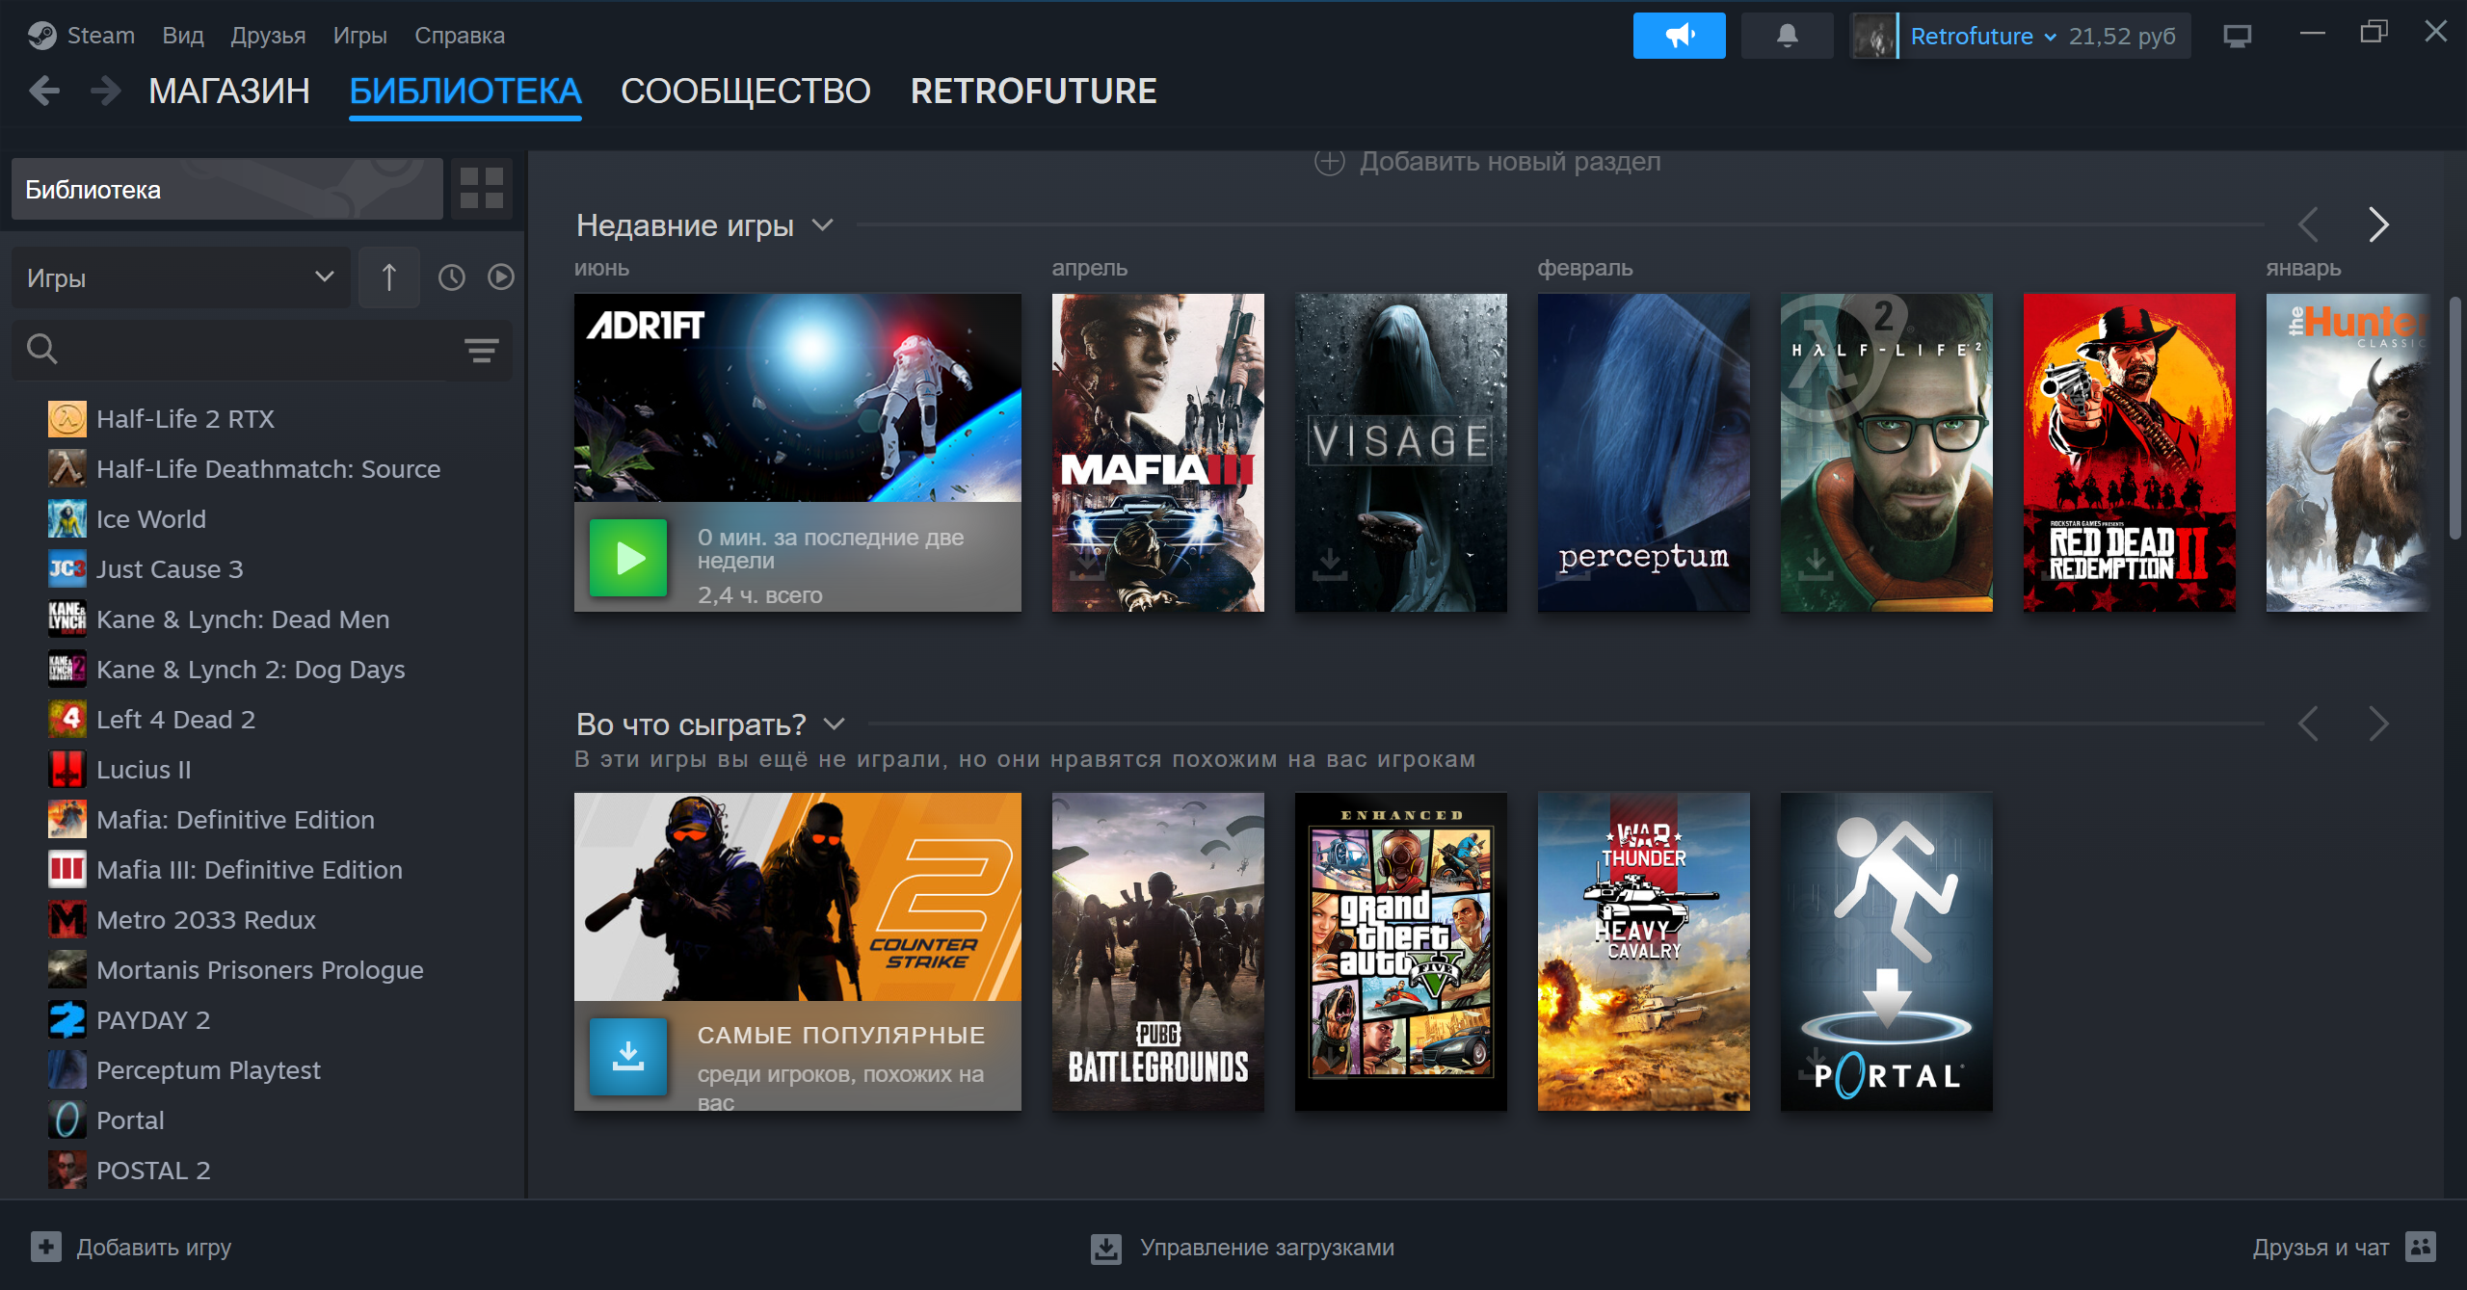
Task: Click the Portal game icon in list
Action: coord(67,1120)
